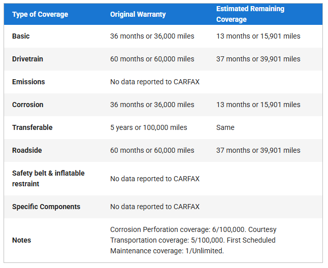Select Drivetrain's original warranty of 60 months
The image size is (328, 268).
[x=152, y=59]
